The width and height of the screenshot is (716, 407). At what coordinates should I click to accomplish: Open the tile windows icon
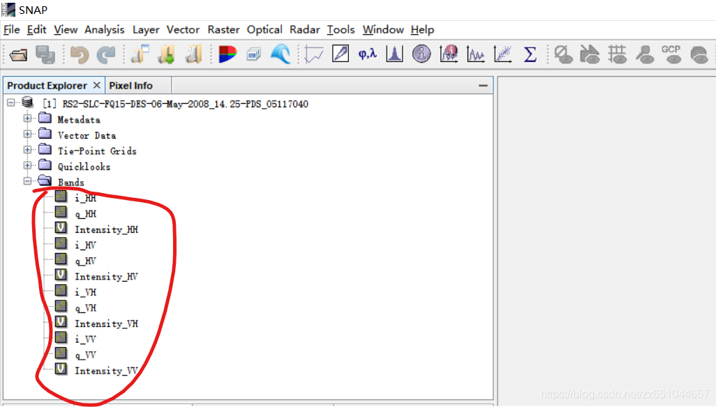point(254,54)
